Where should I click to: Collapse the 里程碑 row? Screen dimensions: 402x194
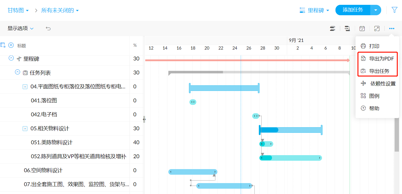(x=11, y=58)
